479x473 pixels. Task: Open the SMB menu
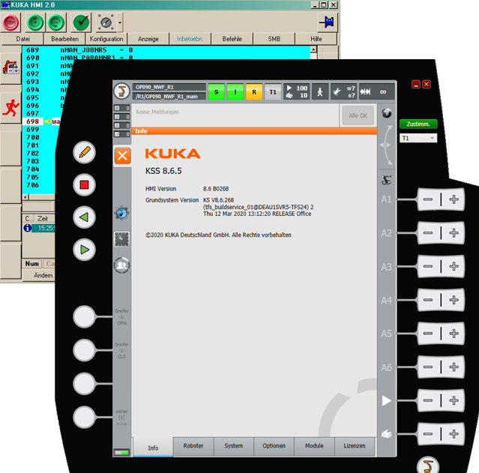[274, 39]
